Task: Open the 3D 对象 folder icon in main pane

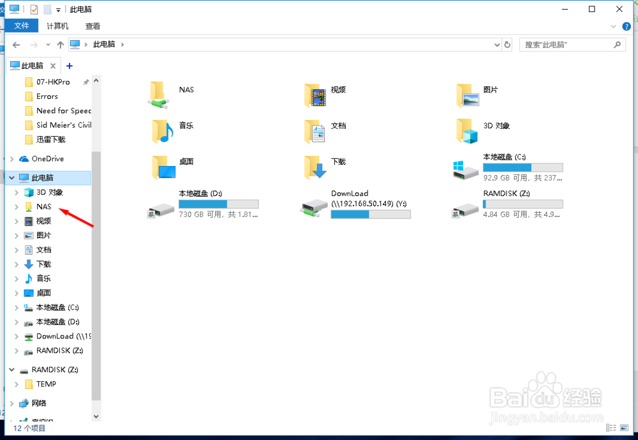Action: (x=467, y=131)
